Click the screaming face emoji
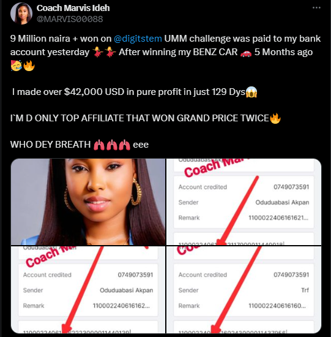The image size is (331, 337). pos(251,92)
